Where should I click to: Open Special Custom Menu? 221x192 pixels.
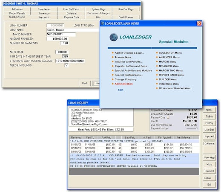[x=129, y=75]
